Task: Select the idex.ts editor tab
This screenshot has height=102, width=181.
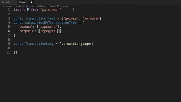Action: click(24, 2)
